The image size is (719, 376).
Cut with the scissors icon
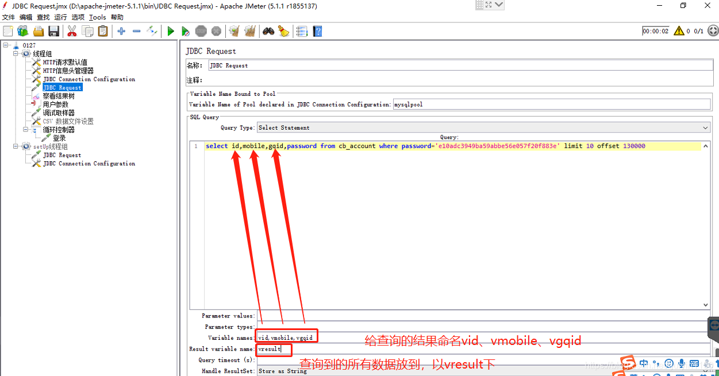[72, 31]
